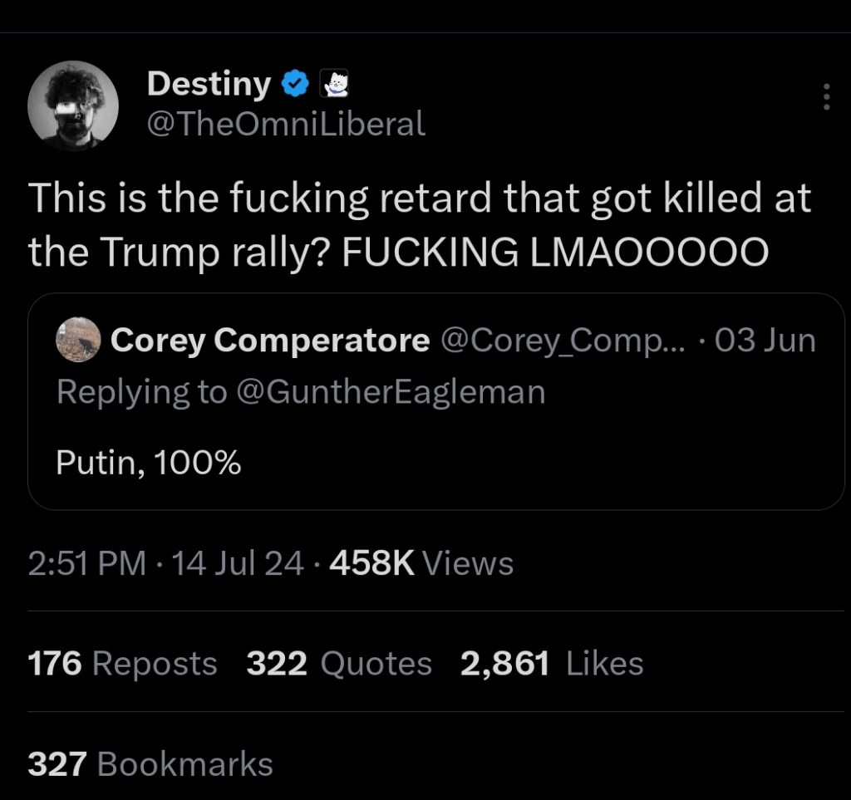This screenshot has height=800, width=851.
Task: Show the 2,861 Likes list
Action: tap(552, 663)
